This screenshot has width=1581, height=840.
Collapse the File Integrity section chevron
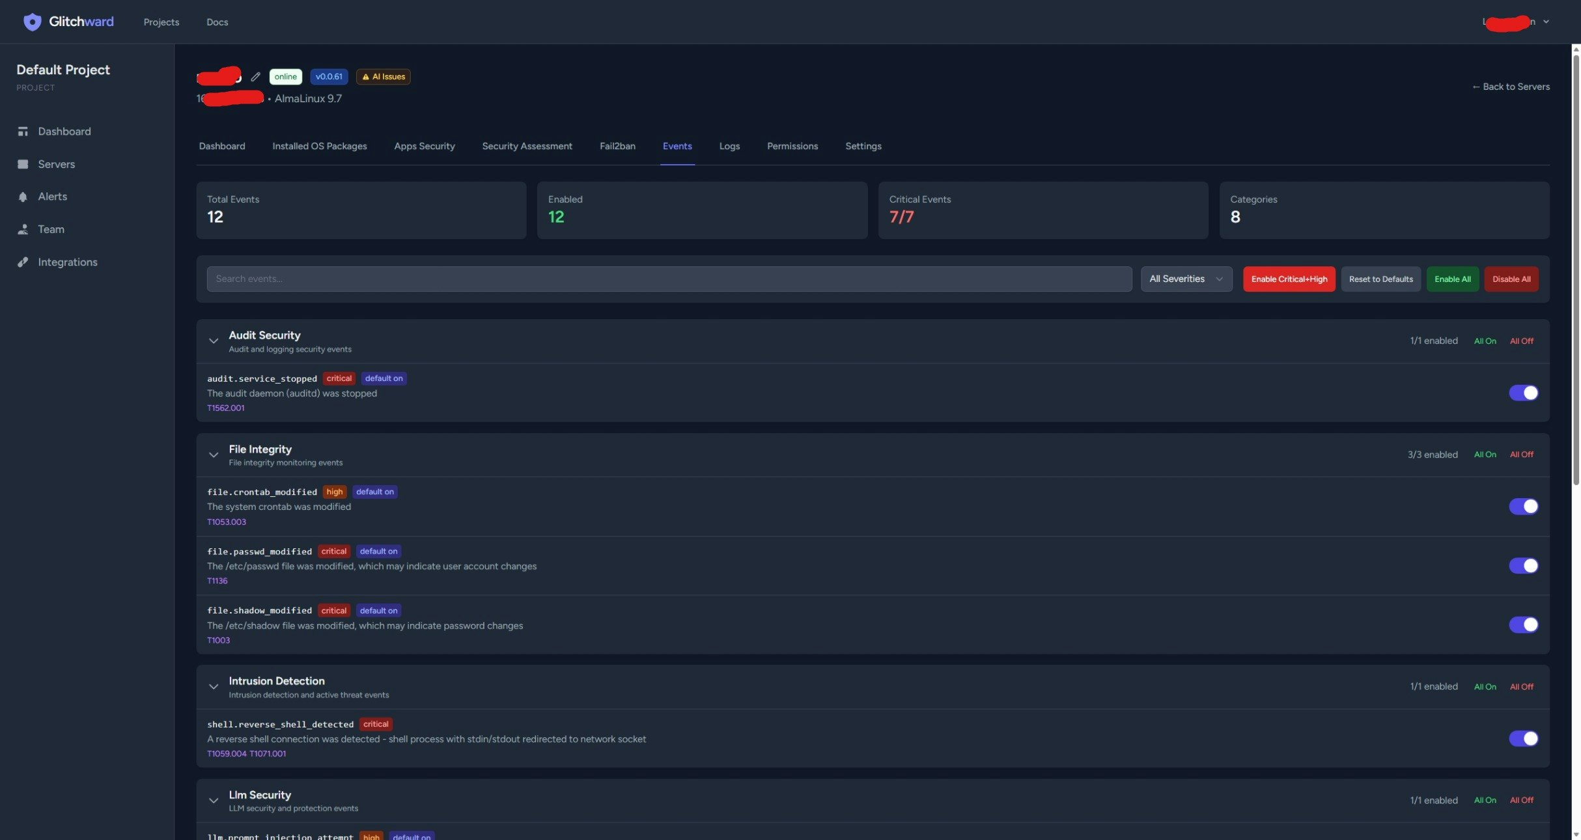coord(213,455)
